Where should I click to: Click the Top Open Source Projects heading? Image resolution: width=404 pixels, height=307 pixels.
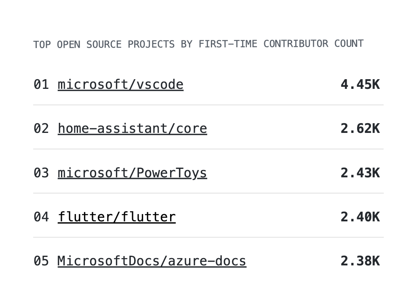click(198, 44)
